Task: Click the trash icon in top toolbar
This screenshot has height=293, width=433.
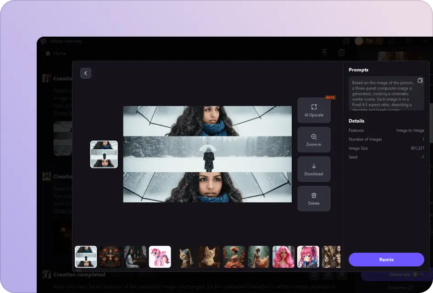Action: point(341,53)
